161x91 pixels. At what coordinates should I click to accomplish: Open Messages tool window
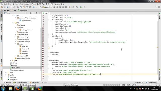pyautogui.click(x=35, y=83)
